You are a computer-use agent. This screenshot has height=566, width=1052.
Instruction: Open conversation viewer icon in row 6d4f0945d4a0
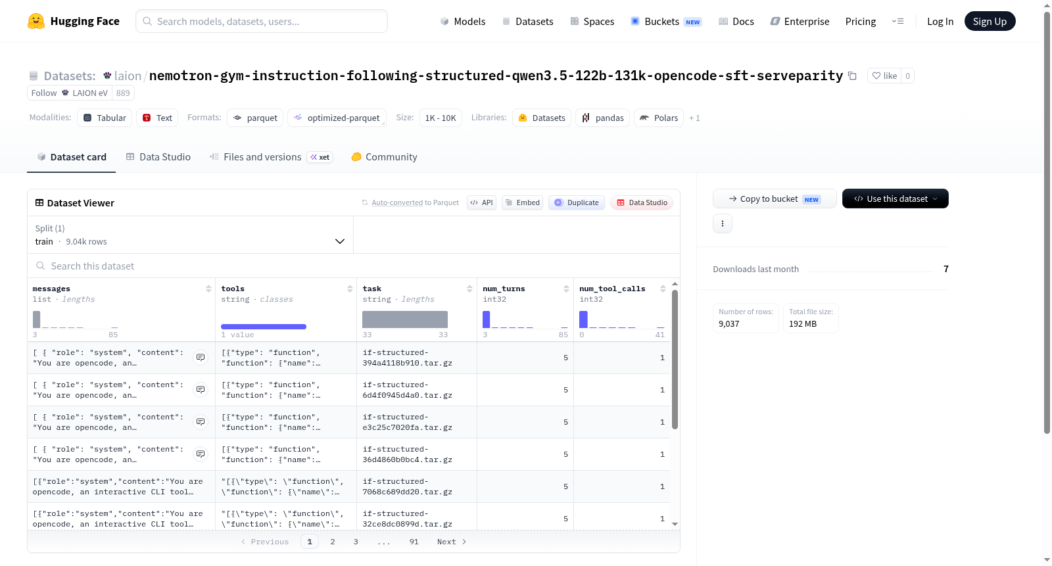click(x=201, y=390)
